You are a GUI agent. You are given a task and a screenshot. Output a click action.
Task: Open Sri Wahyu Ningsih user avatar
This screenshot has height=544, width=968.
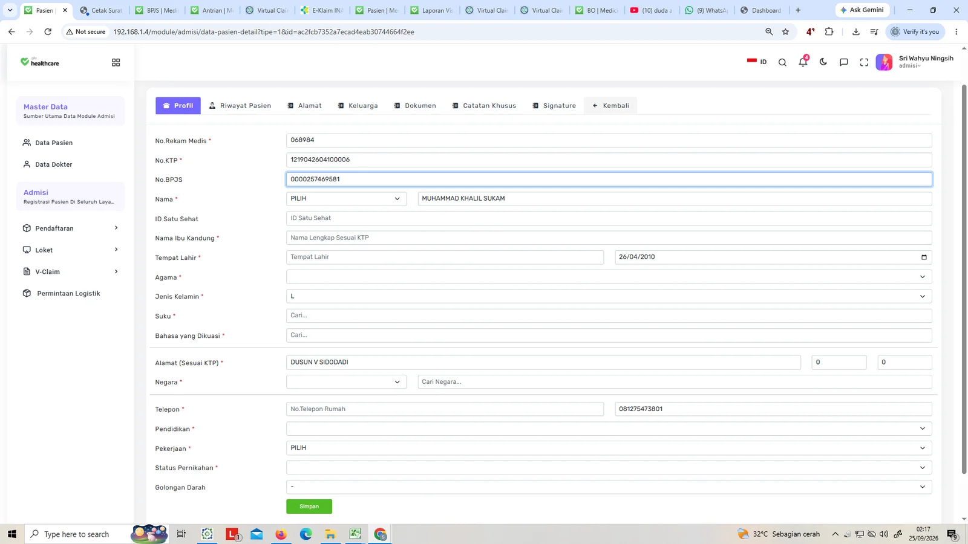click(884, 62)
